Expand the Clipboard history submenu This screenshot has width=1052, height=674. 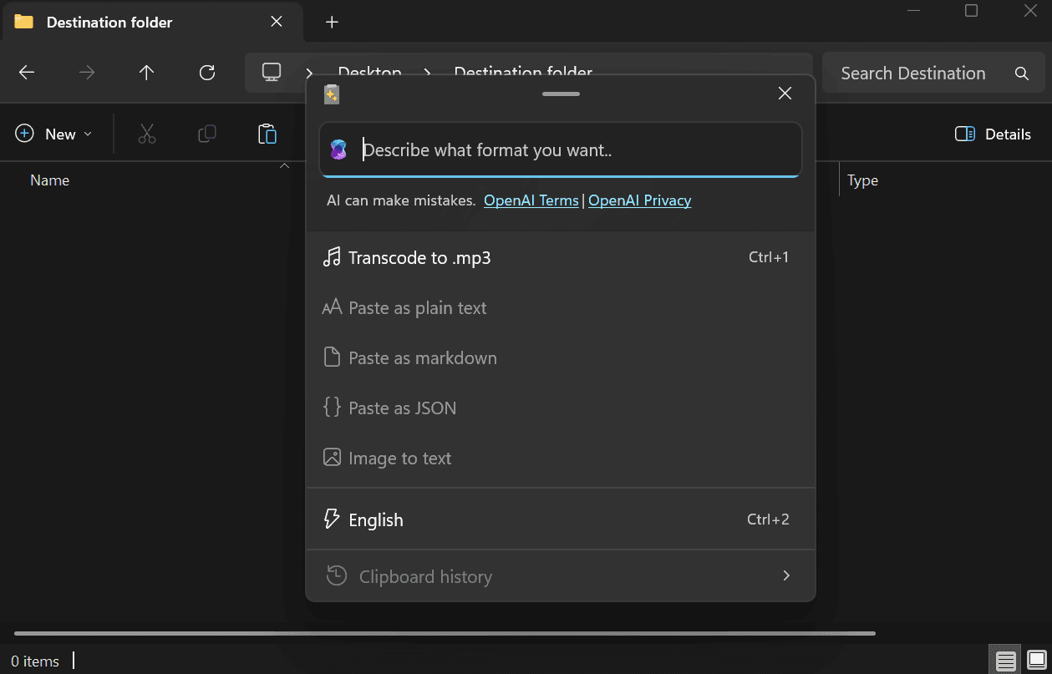click(x=785, y=575)
